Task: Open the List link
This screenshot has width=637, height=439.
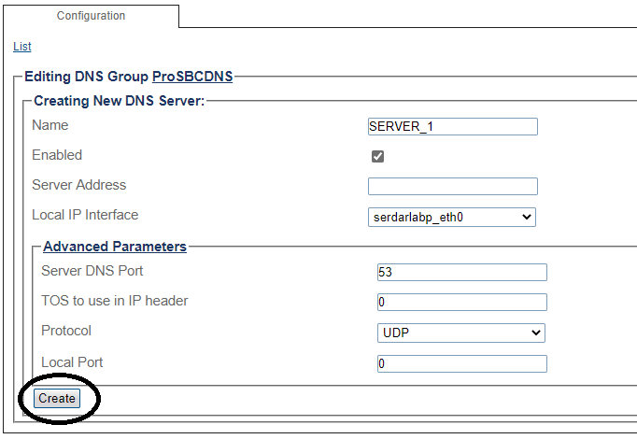Action: (x=21, y=47)
